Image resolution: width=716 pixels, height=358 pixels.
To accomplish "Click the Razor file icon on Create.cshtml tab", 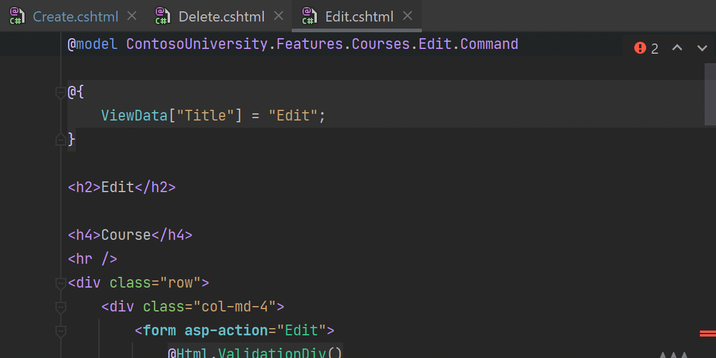I will pos(17,16).
